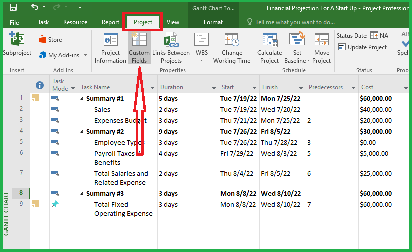
Task: Click the Update Project button
Action: pyautogui.click(x=363, y=47)
